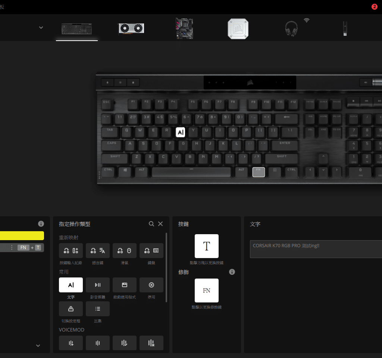Expand the device list chevron dropdown

click(x=41, y=28)
